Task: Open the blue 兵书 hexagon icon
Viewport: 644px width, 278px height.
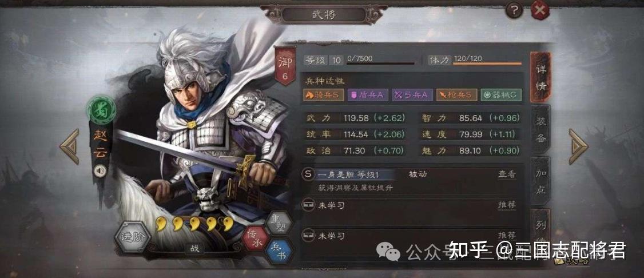Action: [279, 251]
